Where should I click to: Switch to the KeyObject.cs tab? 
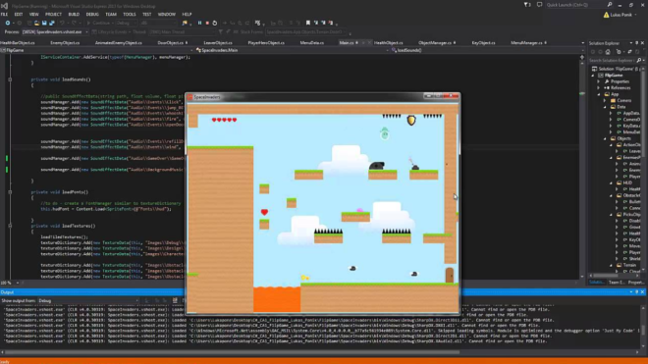tap(483, 43)
